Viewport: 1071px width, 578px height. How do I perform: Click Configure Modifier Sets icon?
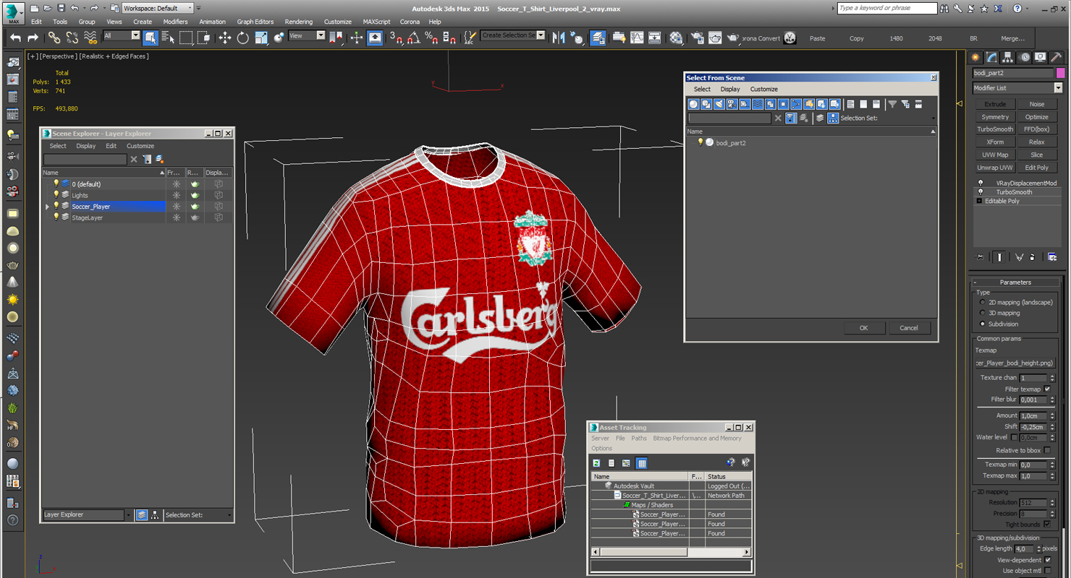tap(1052, 256)
